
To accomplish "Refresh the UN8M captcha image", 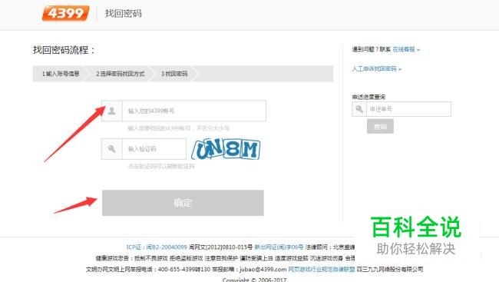I will pyautogui.click(x=226, y=149).
